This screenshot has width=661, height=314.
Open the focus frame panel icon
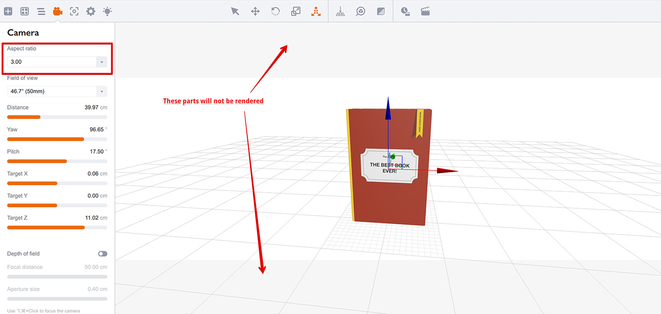74,11
